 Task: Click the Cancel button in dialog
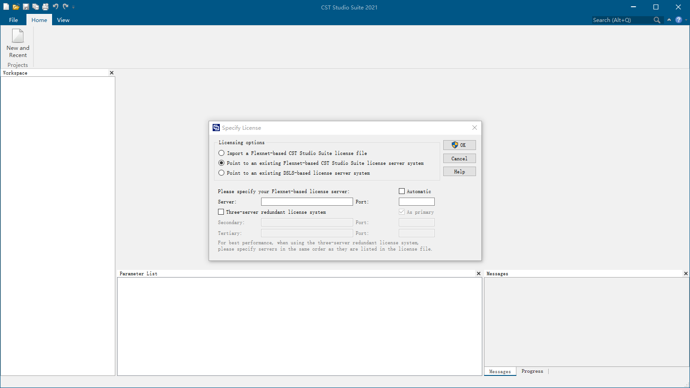pyautogui.click(x=459, y=159)
